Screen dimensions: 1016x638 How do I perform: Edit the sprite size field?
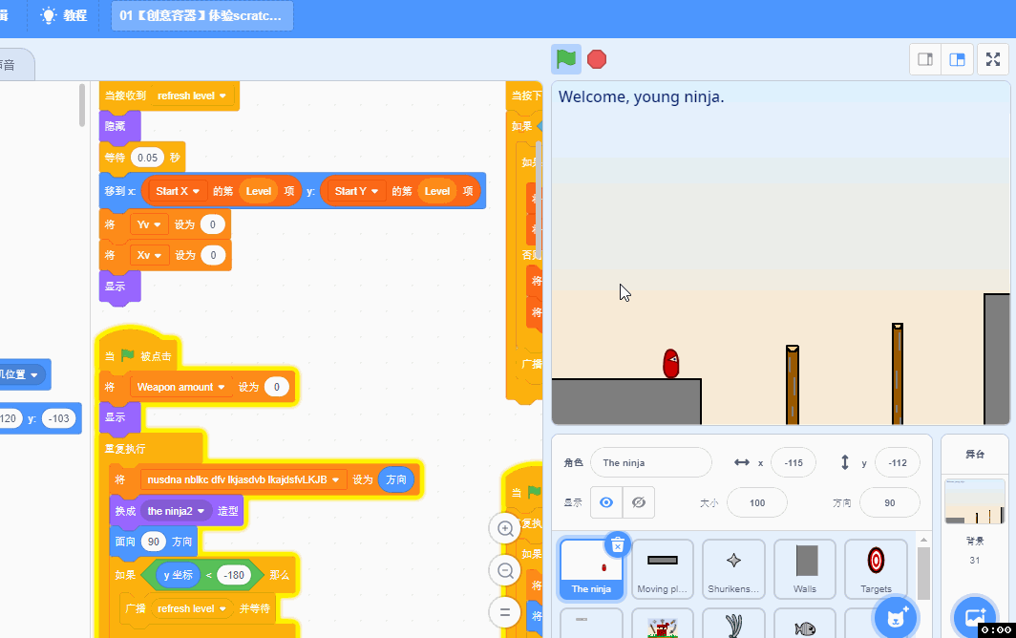coord(757,502)
